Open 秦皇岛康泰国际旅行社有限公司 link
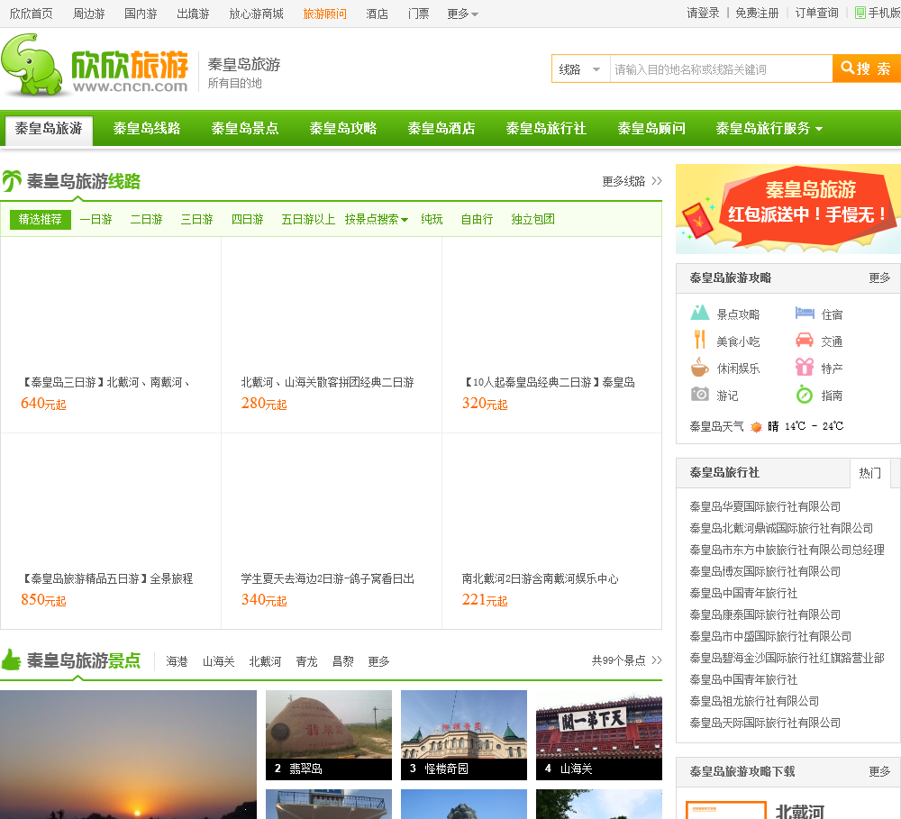Screen dimensions: 901x819 [x=765, y=614]
